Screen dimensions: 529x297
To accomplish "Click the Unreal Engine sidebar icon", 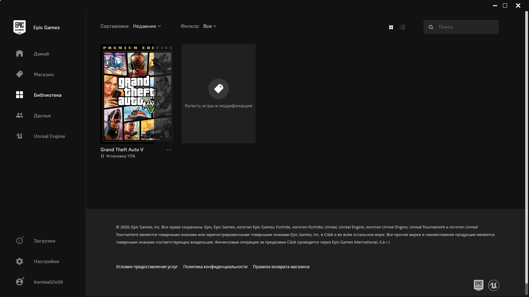I will pos(20,136).
